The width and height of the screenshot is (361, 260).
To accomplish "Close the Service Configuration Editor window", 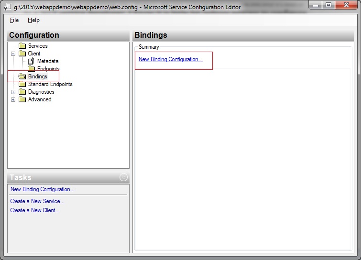I will coord(346,5).
